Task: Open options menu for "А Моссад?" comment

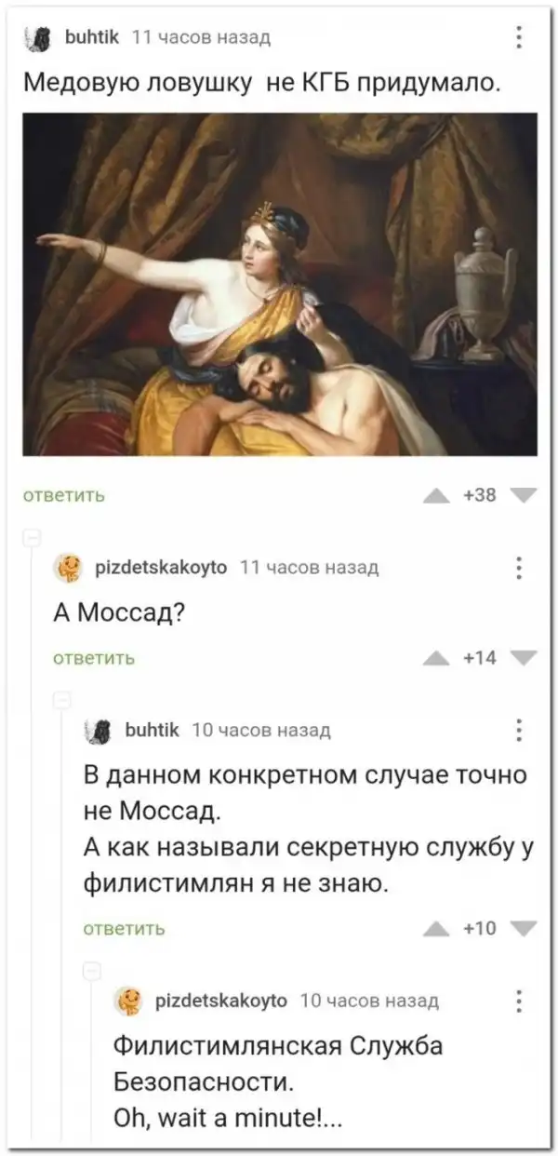Action: pos(518,568)
